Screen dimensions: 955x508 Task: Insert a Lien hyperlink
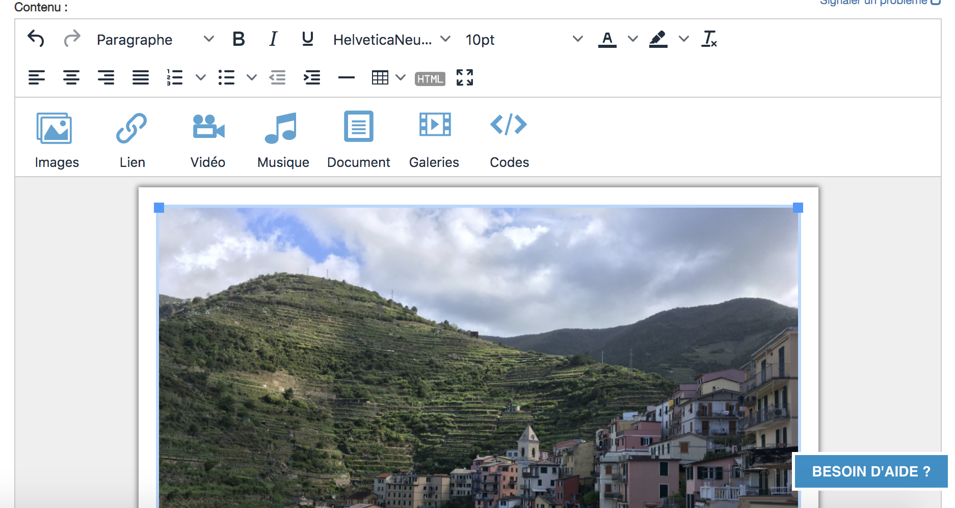132,139
